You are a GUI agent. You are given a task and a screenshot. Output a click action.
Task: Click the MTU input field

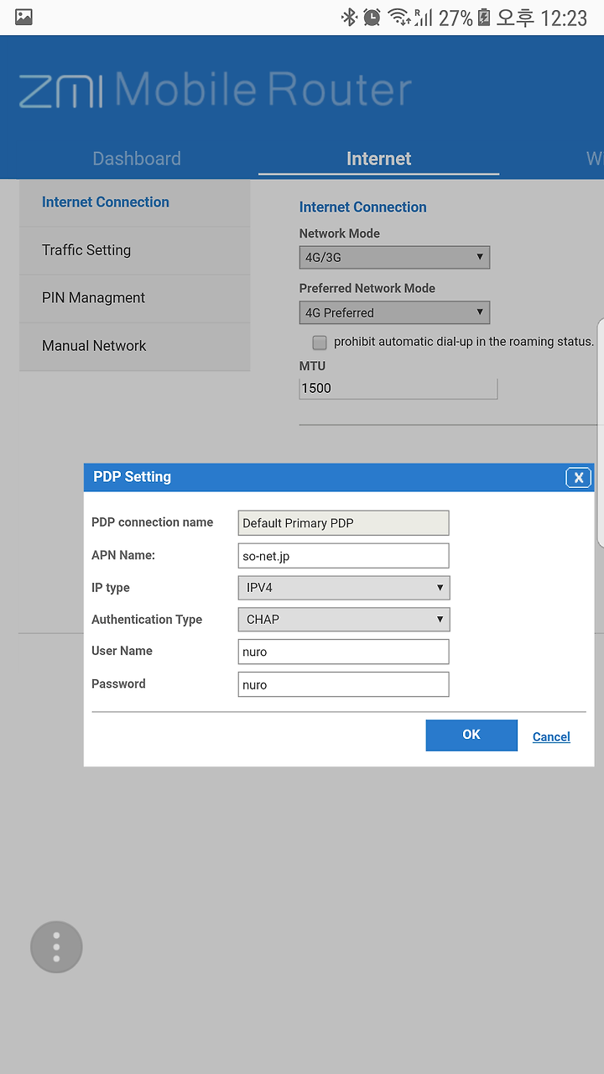pos(398,388)
